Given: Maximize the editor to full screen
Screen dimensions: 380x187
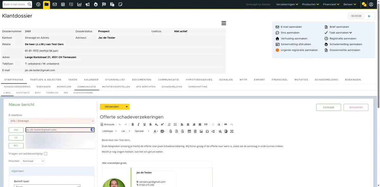Looking at the screenshot, I should pyautogui.click(x=232, y=131).
